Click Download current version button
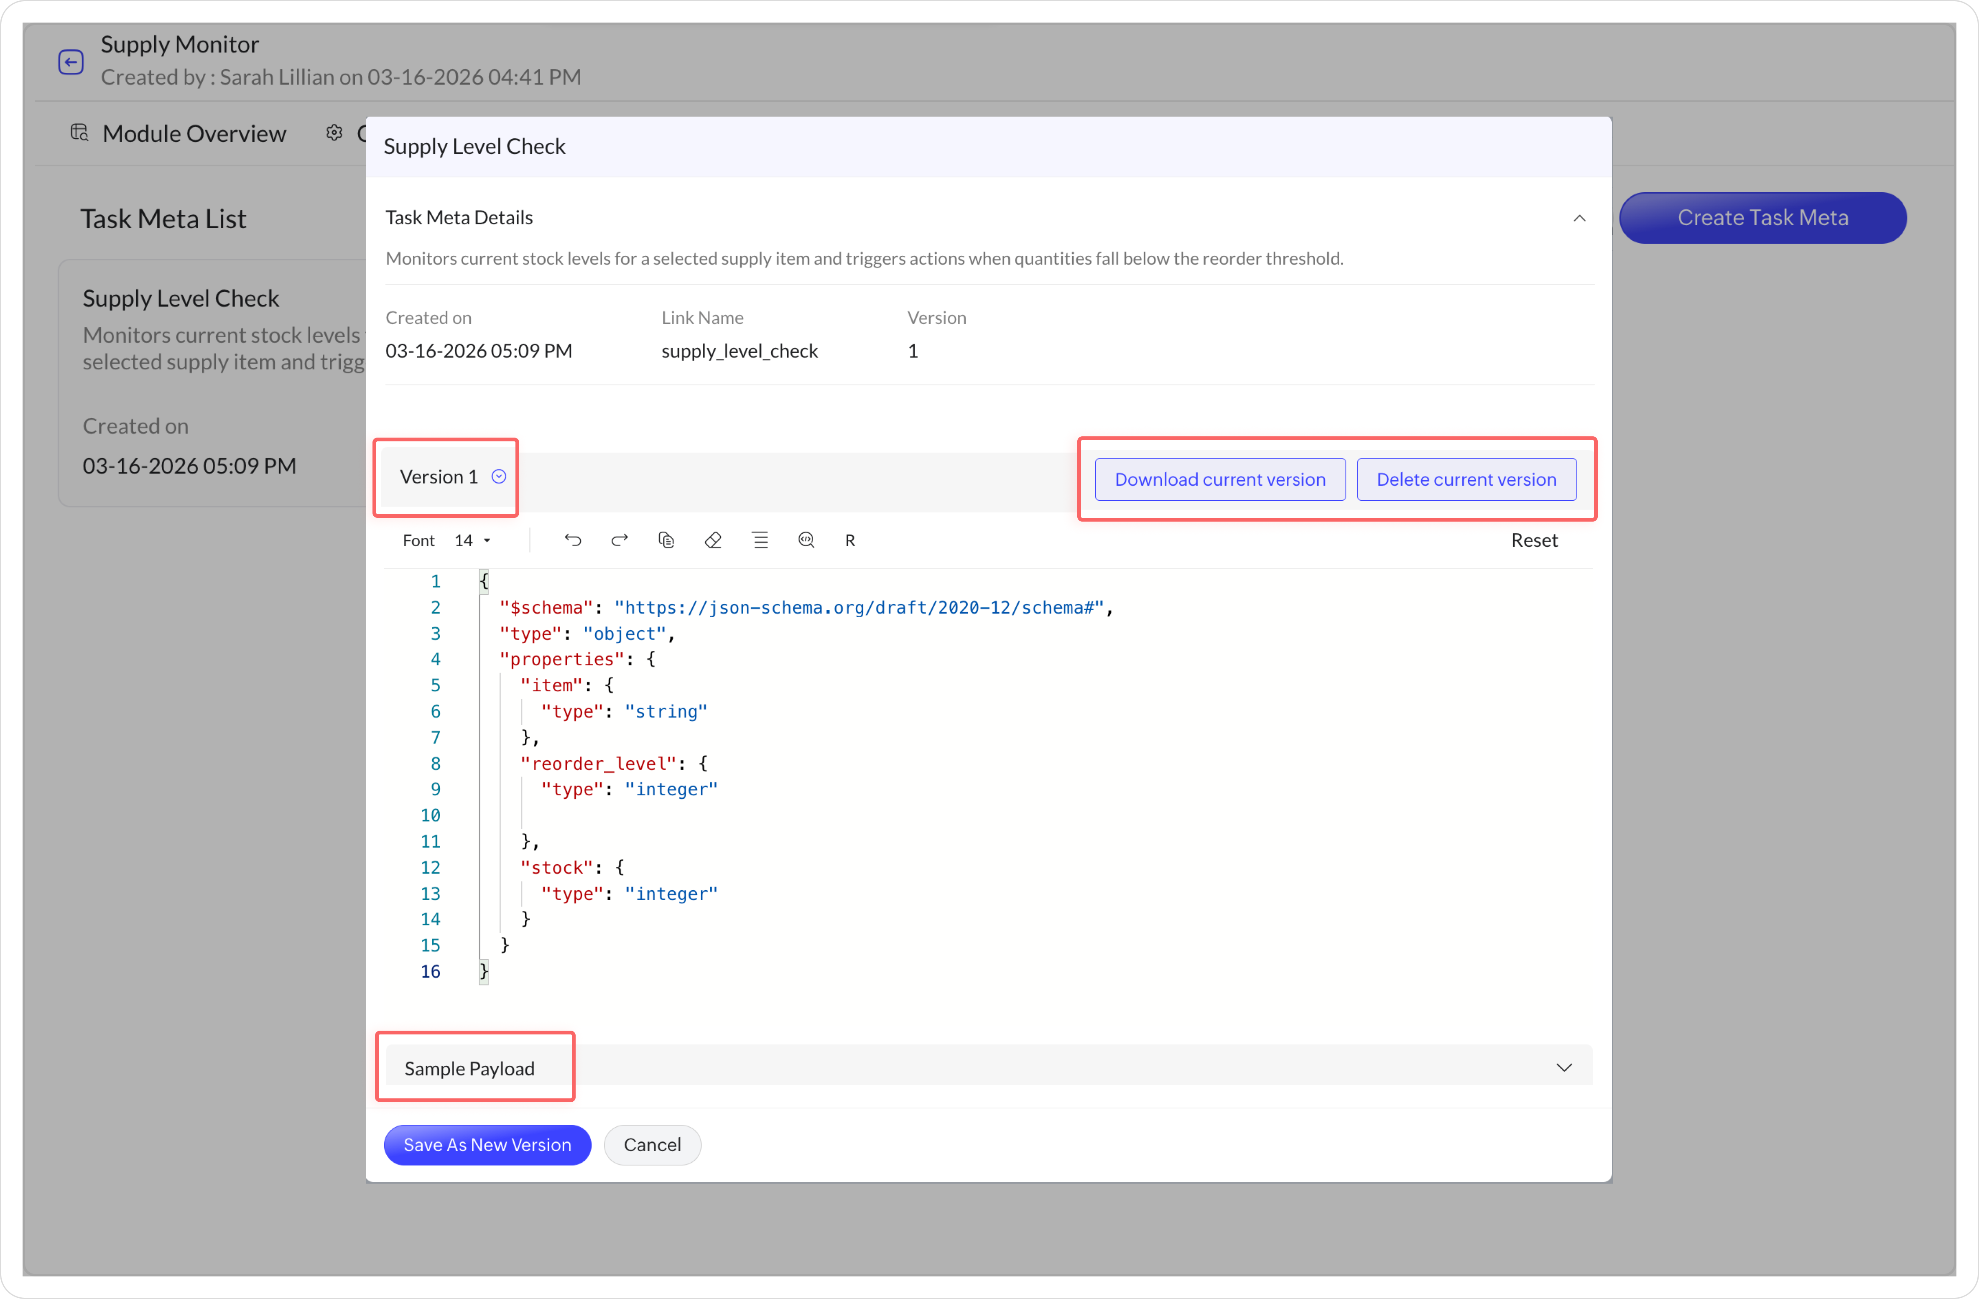Screen dimensions: 1979x1299 point(1219,479)
